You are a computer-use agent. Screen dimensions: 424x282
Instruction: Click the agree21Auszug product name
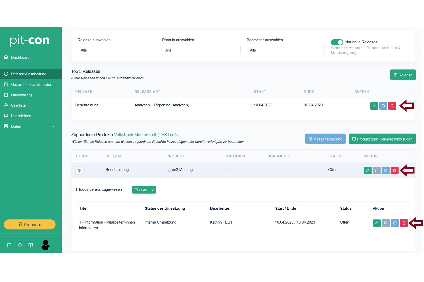(x=180, y=170)
